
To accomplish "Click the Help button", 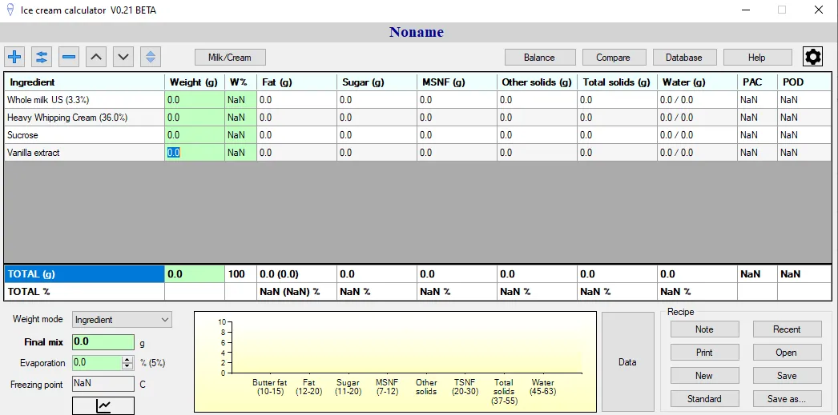I will (x=757, y=58).
